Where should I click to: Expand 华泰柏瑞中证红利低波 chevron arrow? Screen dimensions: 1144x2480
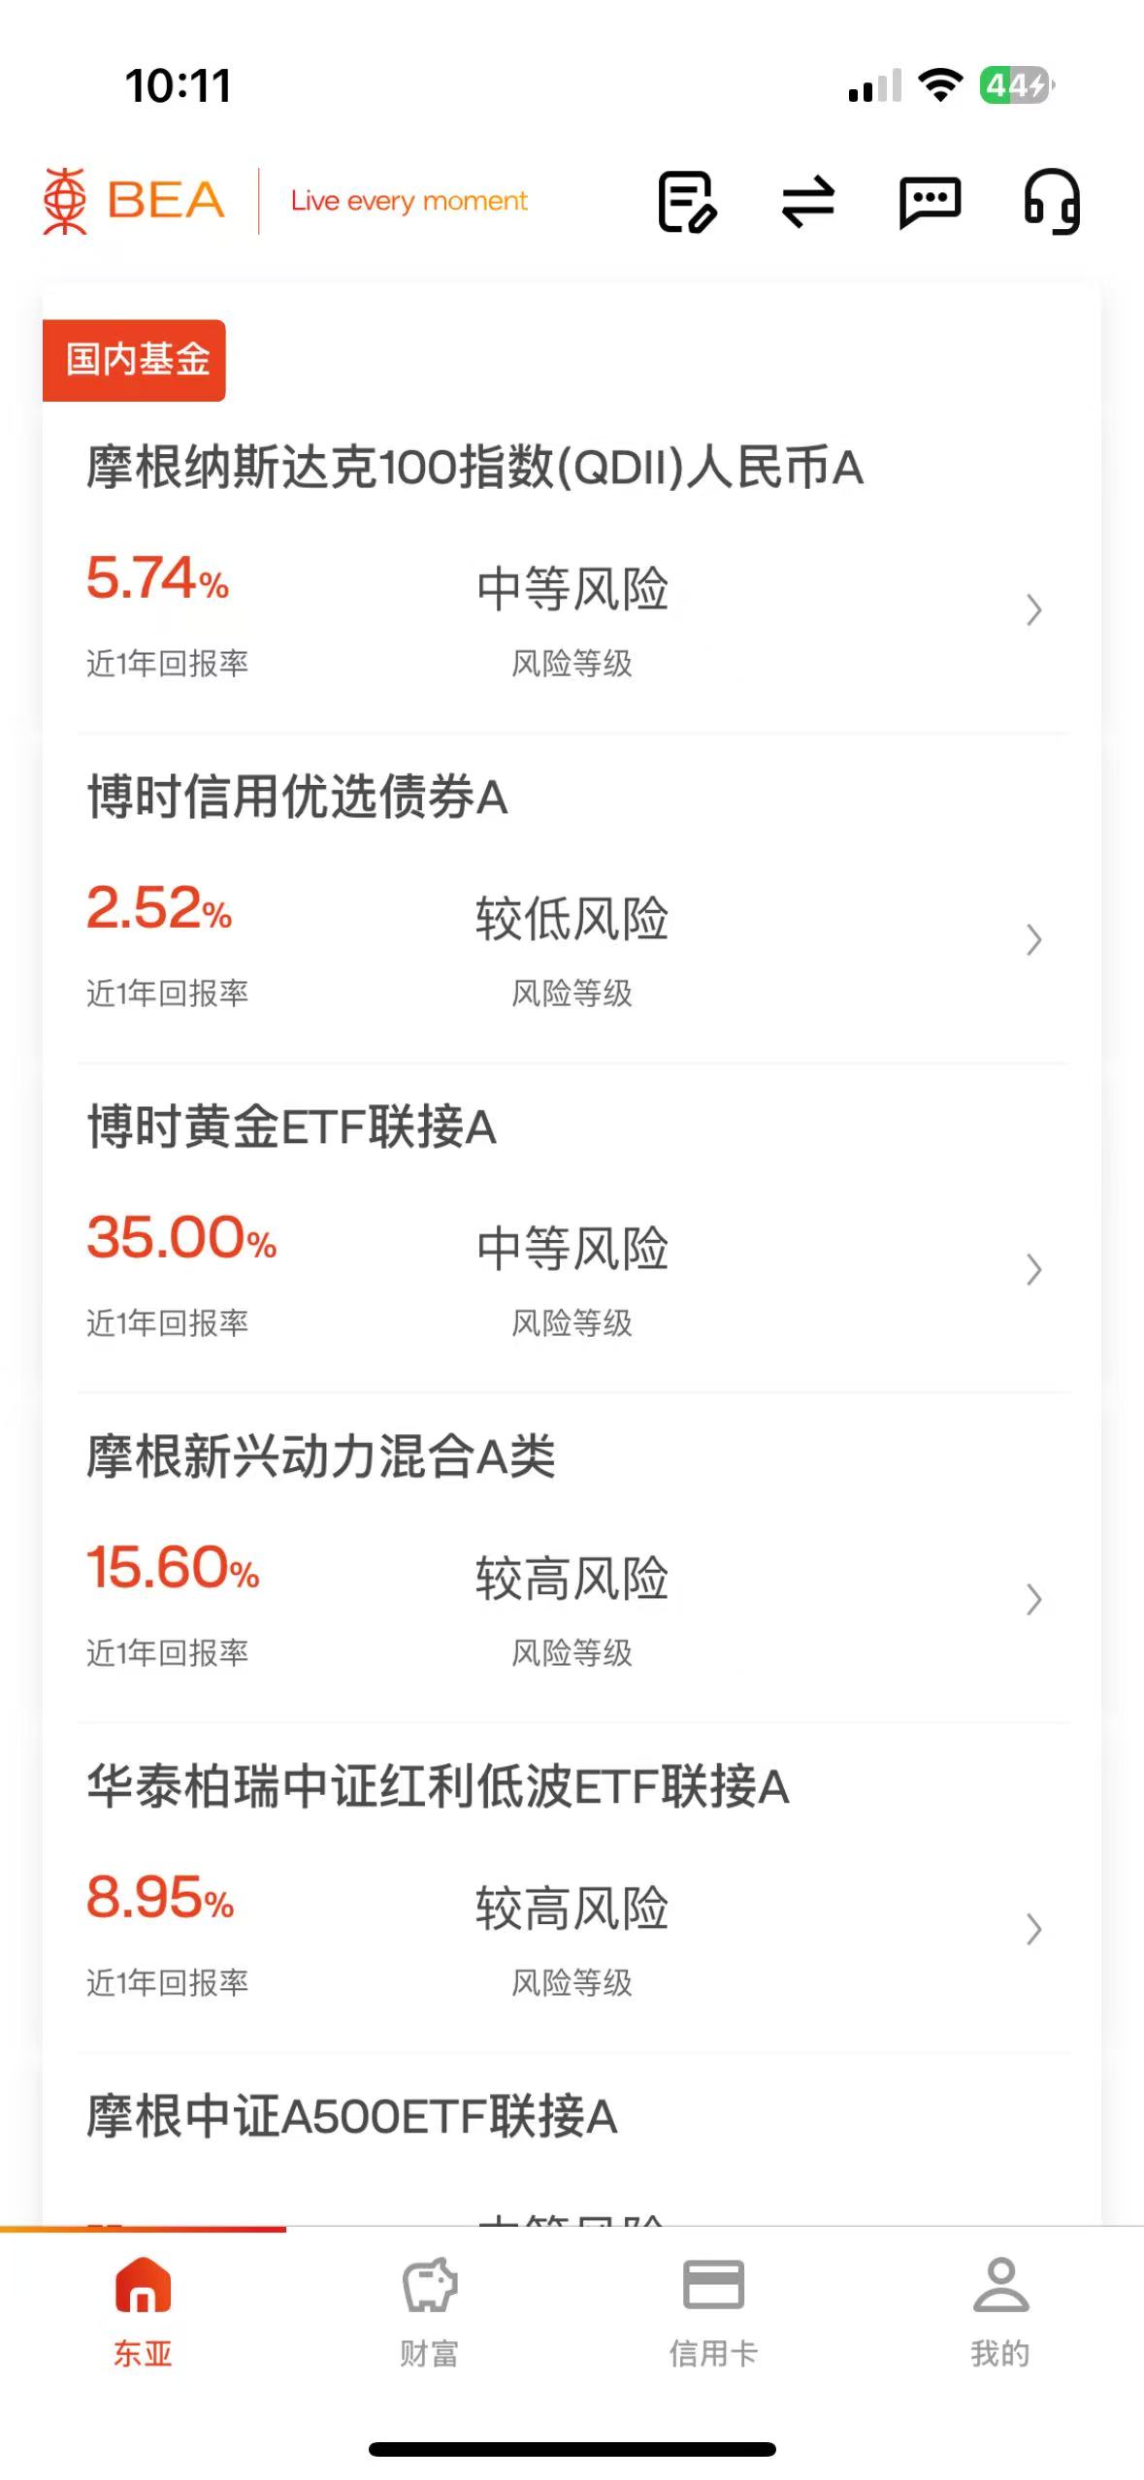pyautogui.click(x=1033, y=1929)
